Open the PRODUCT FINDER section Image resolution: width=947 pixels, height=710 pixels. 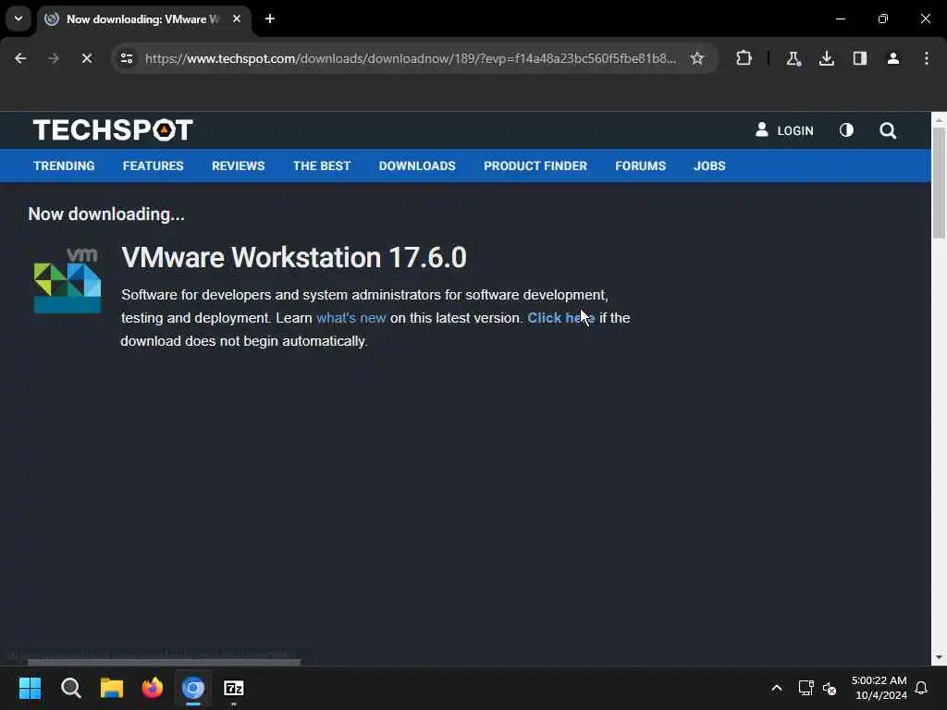pyautogui.click(x=535, y=166)
